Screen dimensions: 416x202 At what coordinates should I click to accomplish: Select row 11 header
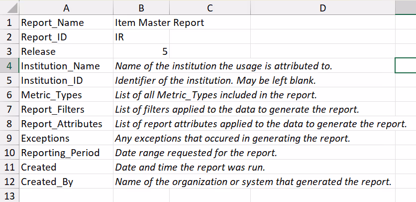tap(9, 167)
